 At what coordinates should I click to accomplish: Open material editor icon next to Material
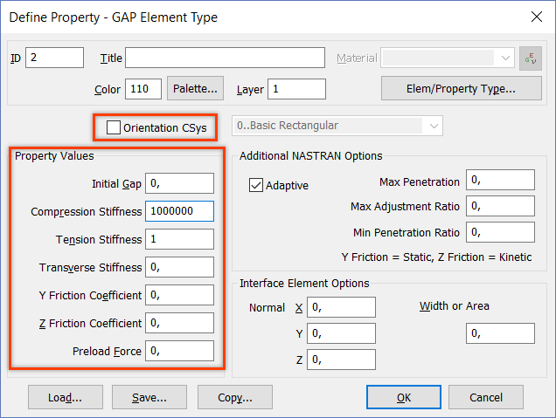coord(530,58)
